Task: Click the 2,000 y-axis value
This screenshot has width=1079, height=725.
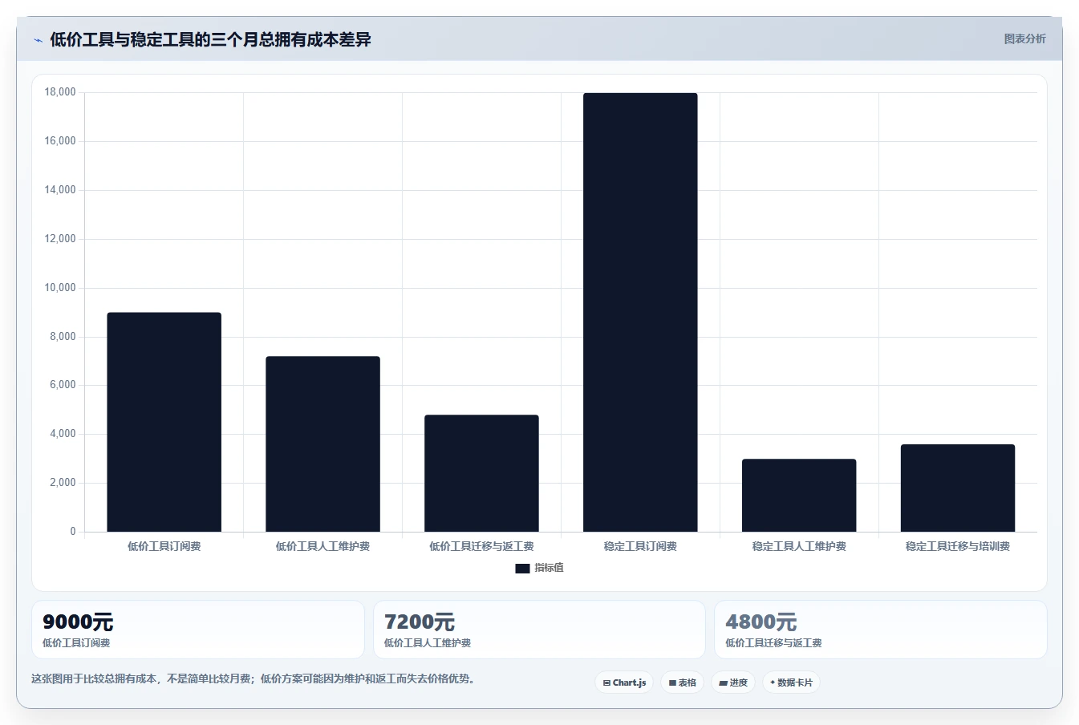Action: pos(63,483)
